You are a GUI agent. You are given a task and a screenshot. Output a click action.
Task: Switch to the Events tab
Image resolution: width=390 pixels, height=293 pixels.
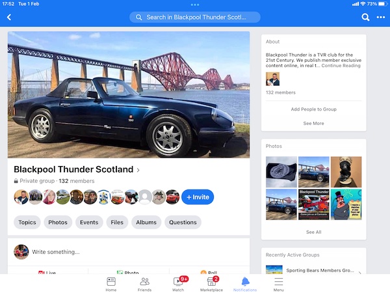point(89,222)
